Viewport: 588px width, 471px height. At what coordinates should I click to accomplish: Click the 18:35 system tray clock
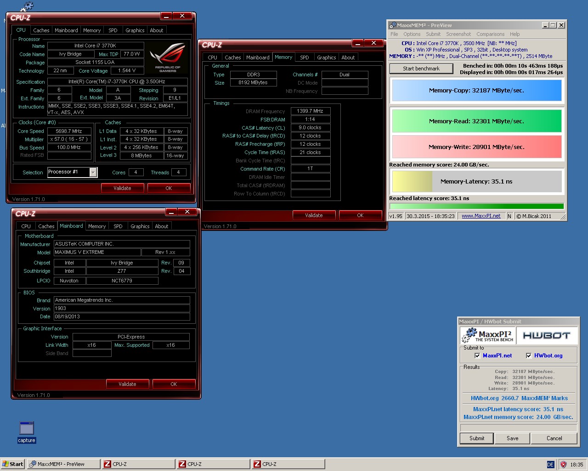coord(577,465)
